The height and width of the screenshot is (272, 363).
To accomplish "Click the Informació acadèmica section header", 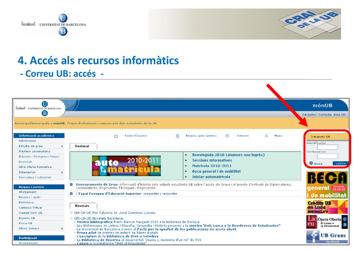I will (x=39, y=136).
